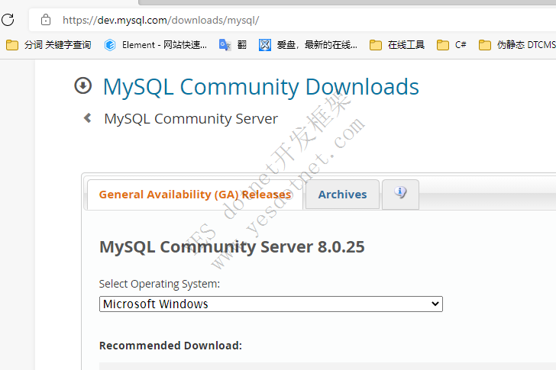Open the 伪静态 DTCMS bookmark folder
Screen dimensions: 556x370
[517, 45]
